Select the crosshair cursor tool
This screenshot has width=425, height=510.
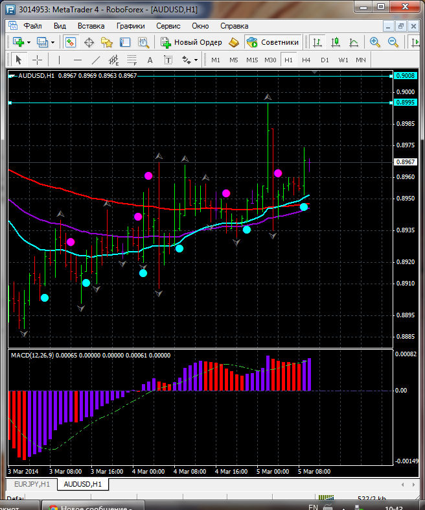(38, 60)
